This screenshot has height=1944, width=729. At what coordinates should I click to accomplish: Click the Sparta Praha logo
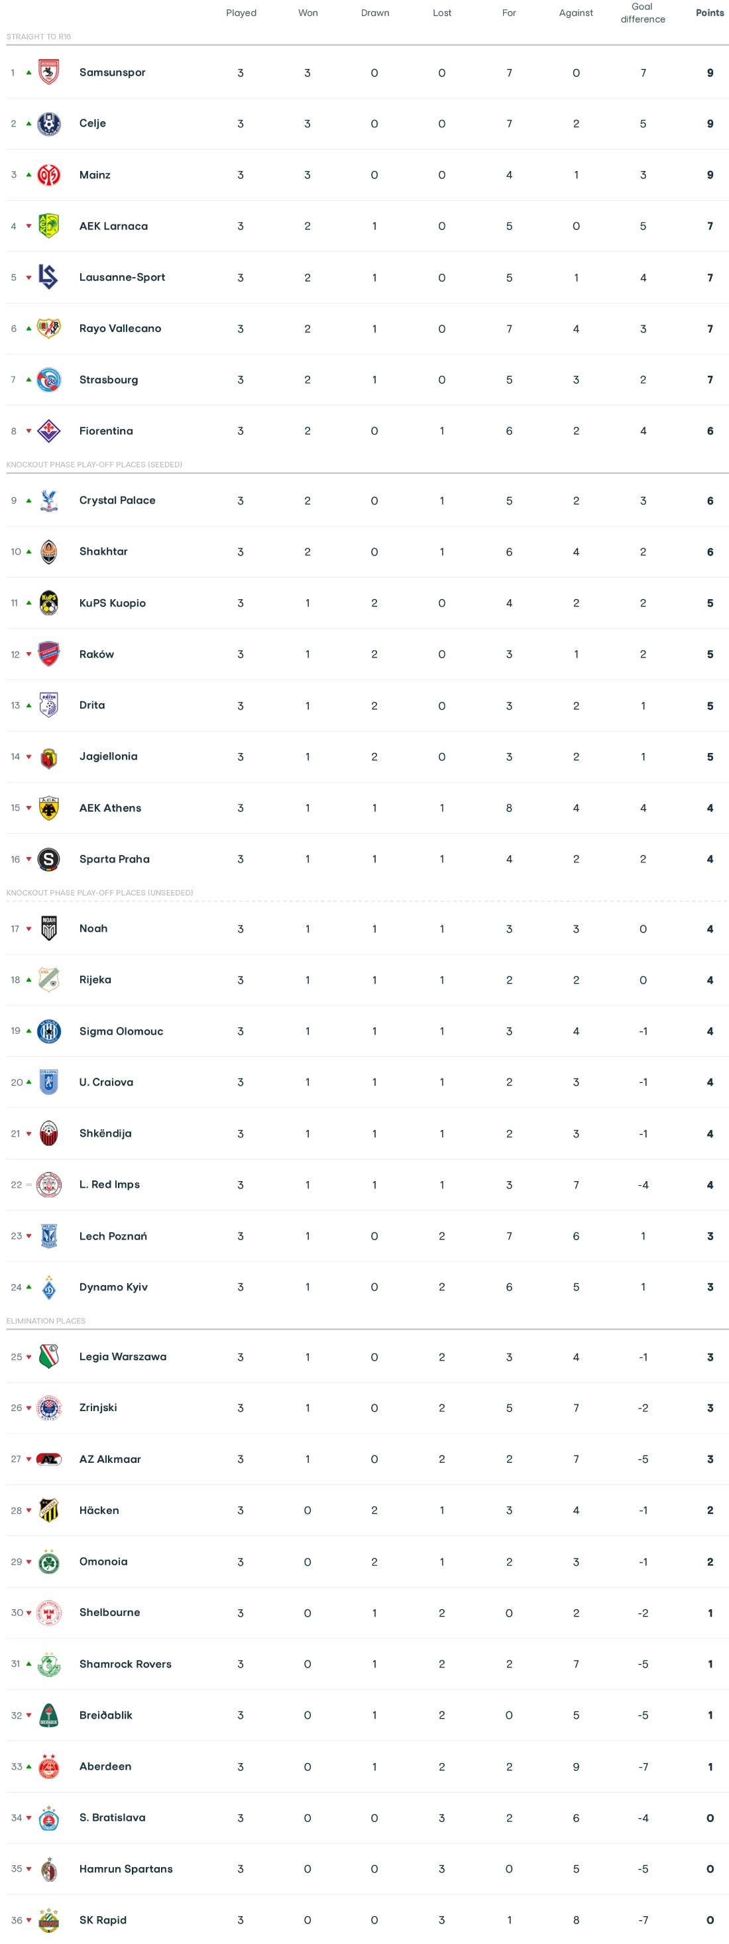point(48,859)
